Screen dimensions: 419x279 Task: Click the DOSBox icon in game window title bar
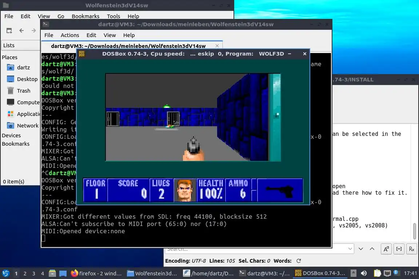[x=82, y=54]
